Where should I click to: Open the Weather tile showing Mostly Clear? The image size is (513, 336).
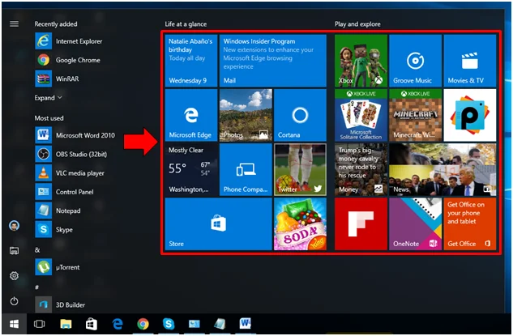(191, 170)
